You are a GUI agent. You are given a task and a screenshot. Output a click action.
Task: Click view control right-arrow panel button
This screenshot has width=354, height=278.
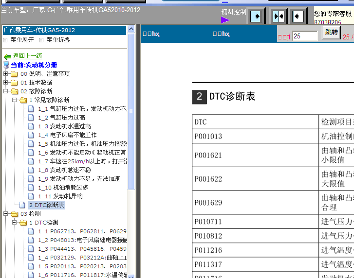[257, 16]
